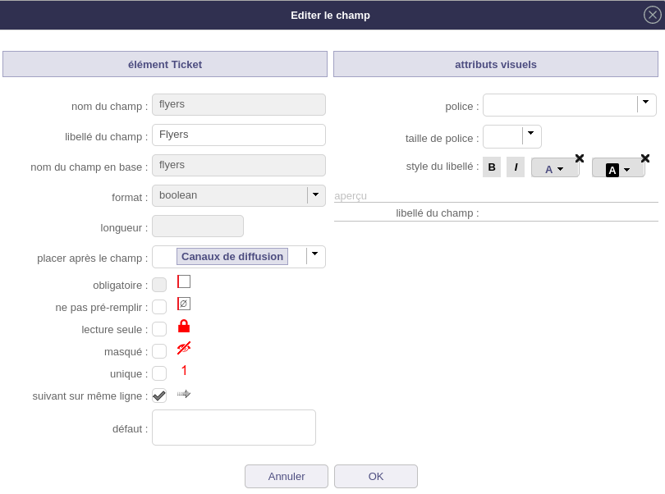Open the police font dropdown
The height and width of the screenshot is (494, 665).
[x=645, y=104]
